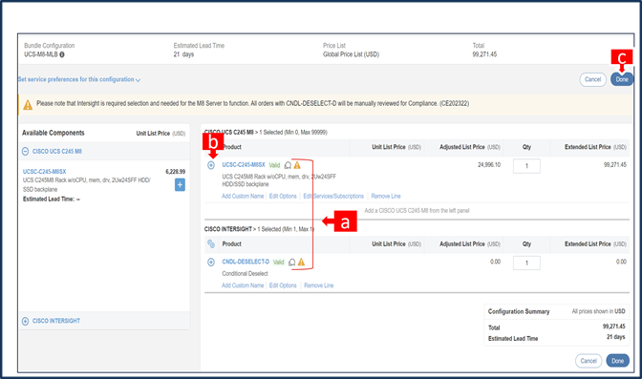The image size is (642, 379).
Task: View warning triangle for UCSC-C245-M8SX
Action: (297, 165)
